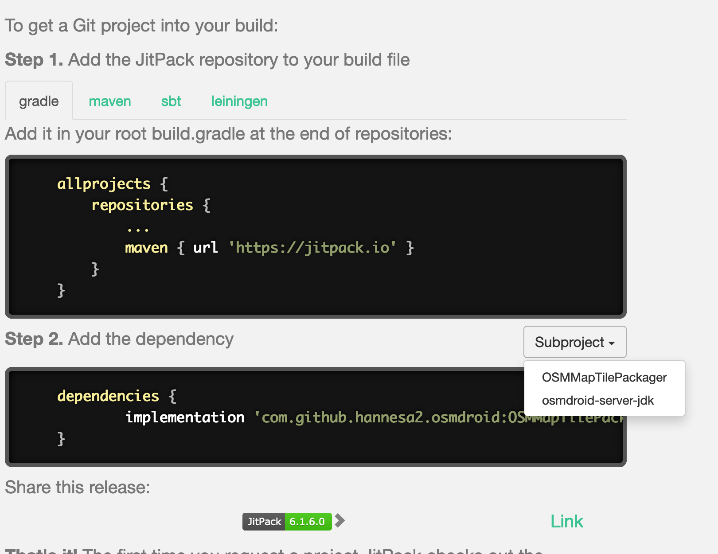Viewport: 718px width, 554px height.
Task: Open the leiningen instructions tab
Action: (x=239, y=101)
